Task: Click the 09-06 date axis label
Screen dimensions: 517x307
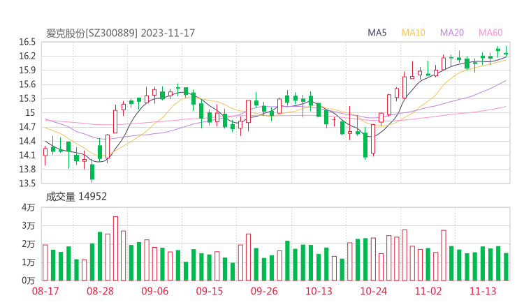Action: click(x=154, y=291)
